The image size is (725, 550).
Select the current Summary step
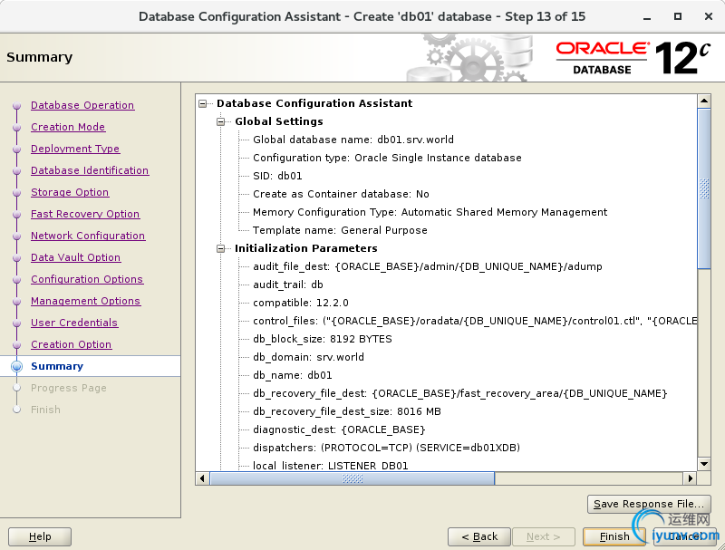coord(57,366)
